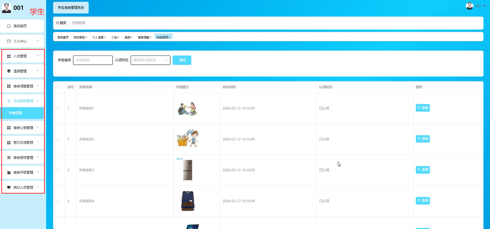
Task: Click the 首页 breadcrumb link
Action: (63, 23)
